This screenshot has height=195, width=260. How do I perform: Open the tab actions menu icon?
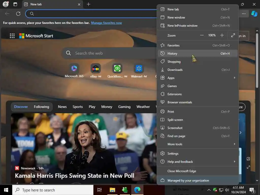pos(15,4)
